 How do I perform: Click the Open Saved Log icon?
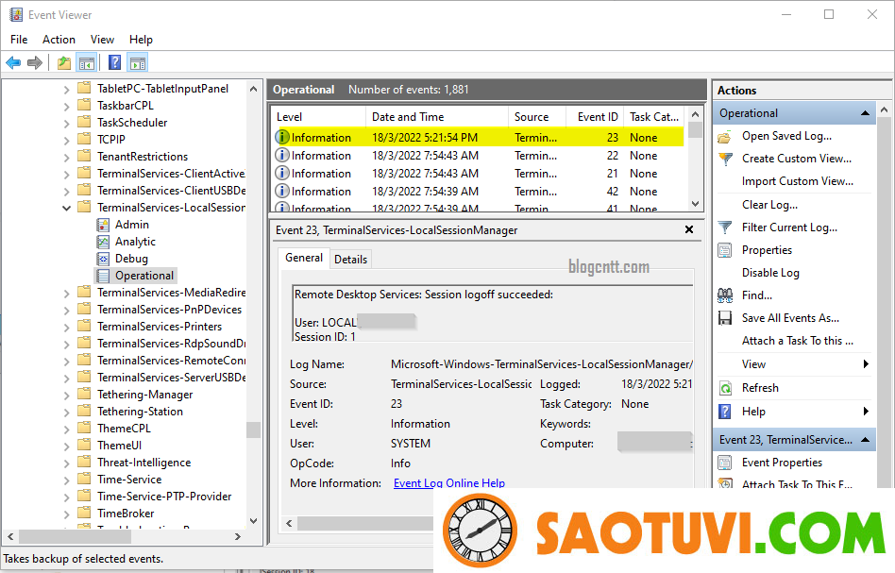(725, 136)
